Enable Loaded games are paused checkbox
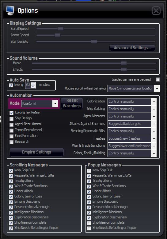Viewport: 167px width, 239px height. (x=158, y=80)
